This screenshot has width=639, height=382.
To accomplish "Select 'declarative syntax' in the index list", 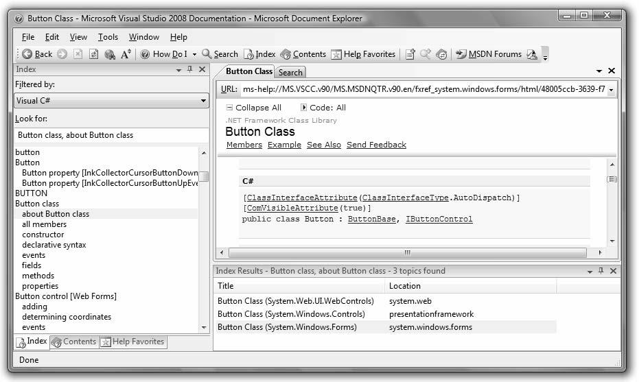I will tap(54, 245).
